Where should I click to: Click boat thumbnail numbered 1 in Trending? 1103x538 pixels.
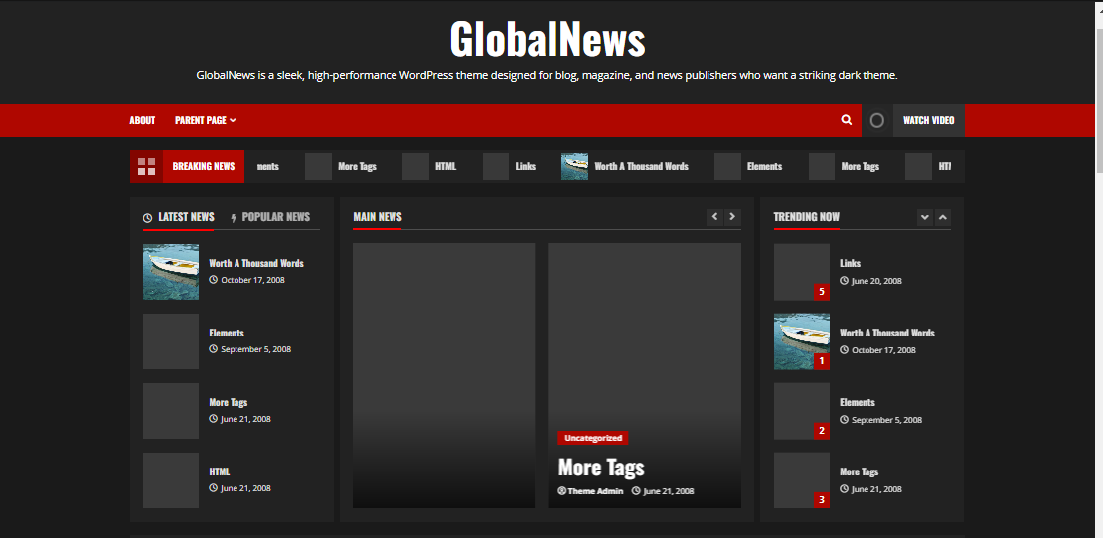(802, 341)
